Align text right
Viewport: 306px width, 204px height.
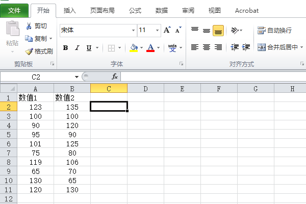(218, 47)
